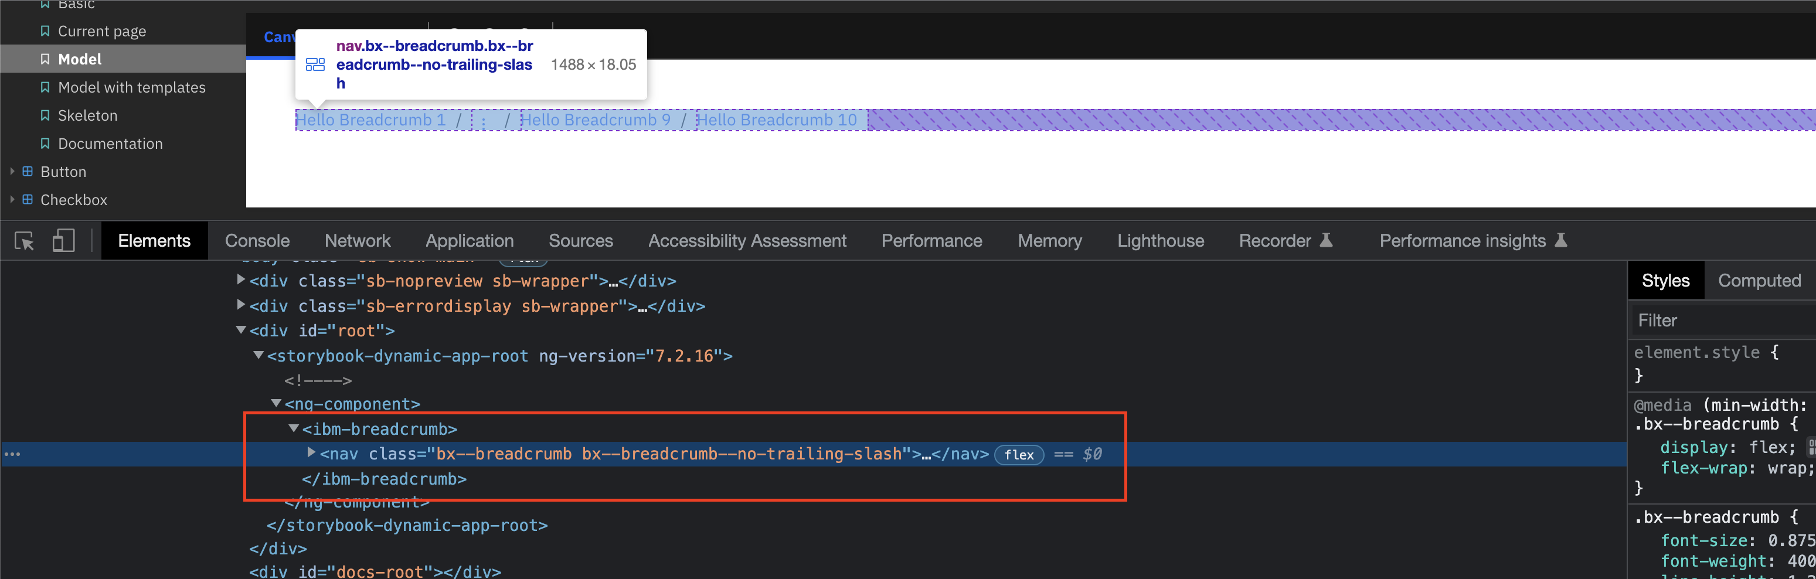Switch to the Elements tab
Screen dimensions: 1816x579
tap(154, 241)
